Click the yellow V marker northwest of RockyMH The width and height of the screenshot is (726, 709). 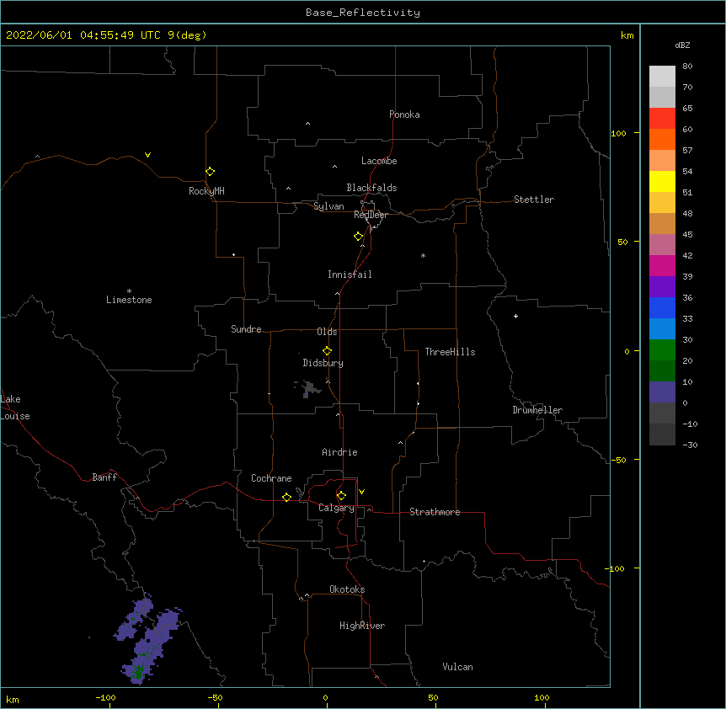[x=147, y=155]
